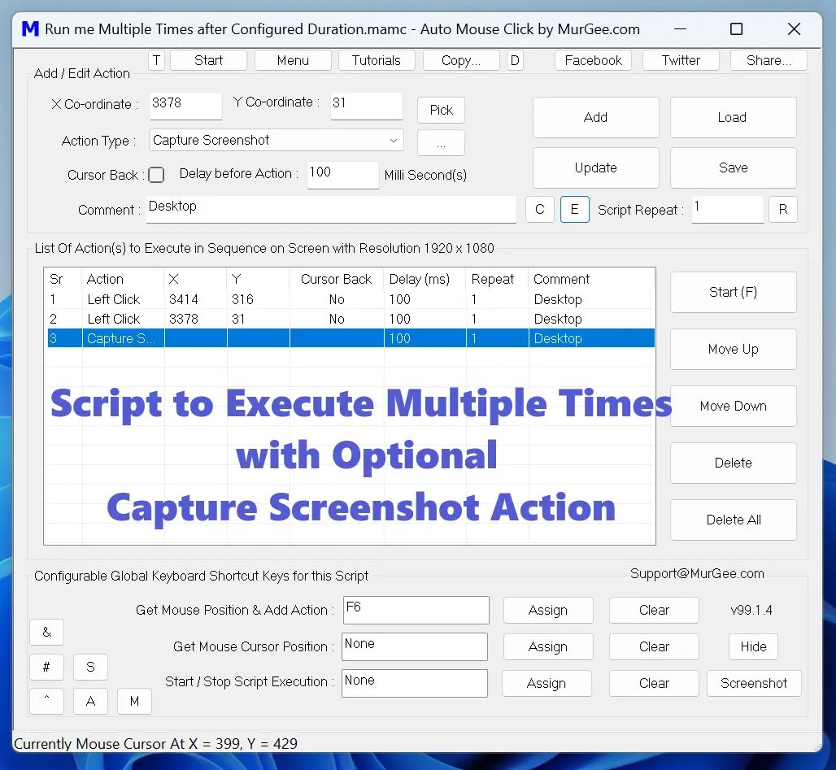Click the S button
836x770 pixels.
[x=90, y=667]
